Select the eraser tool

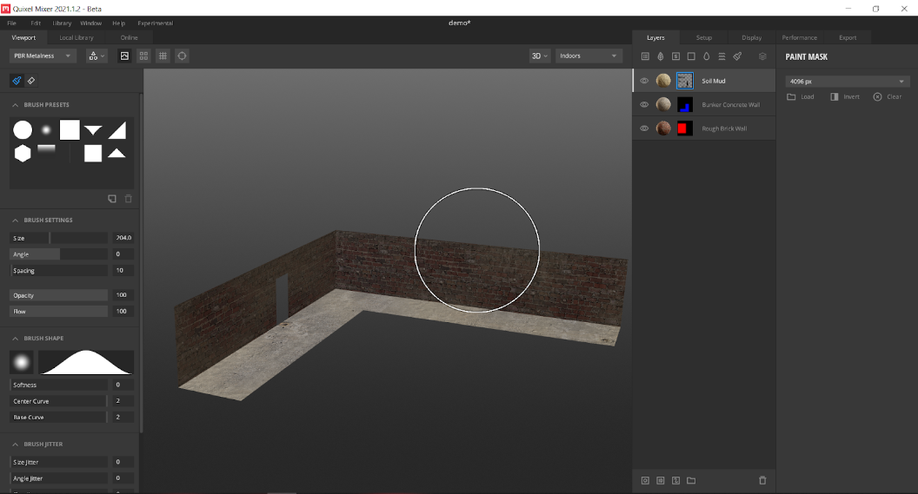coord(31,81)
